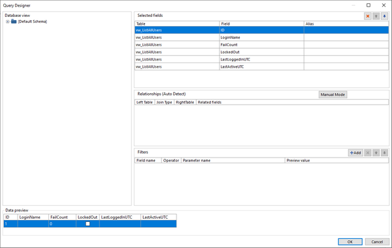Image resolution: width=392 pixels, height=248 pixels.
Task: Maximize the Query Designer window
Action: pos(368,5)
